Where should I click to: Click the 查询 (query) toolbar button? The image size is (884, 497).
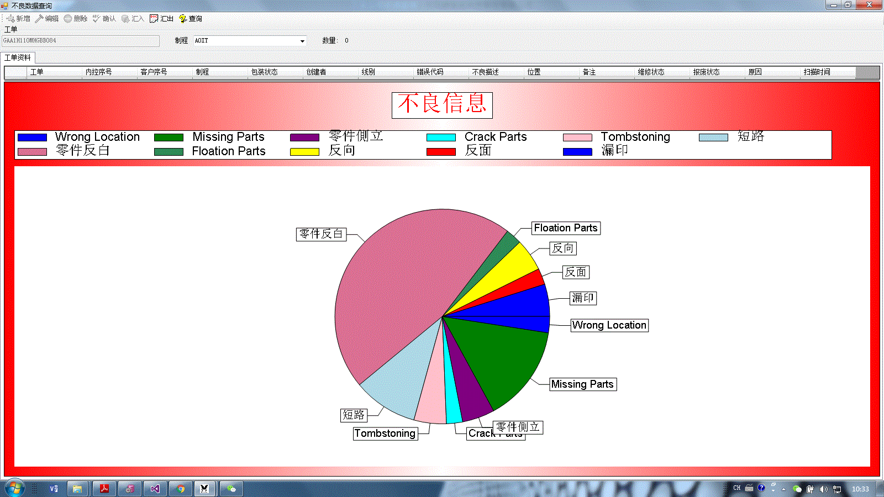pos(191,19)
